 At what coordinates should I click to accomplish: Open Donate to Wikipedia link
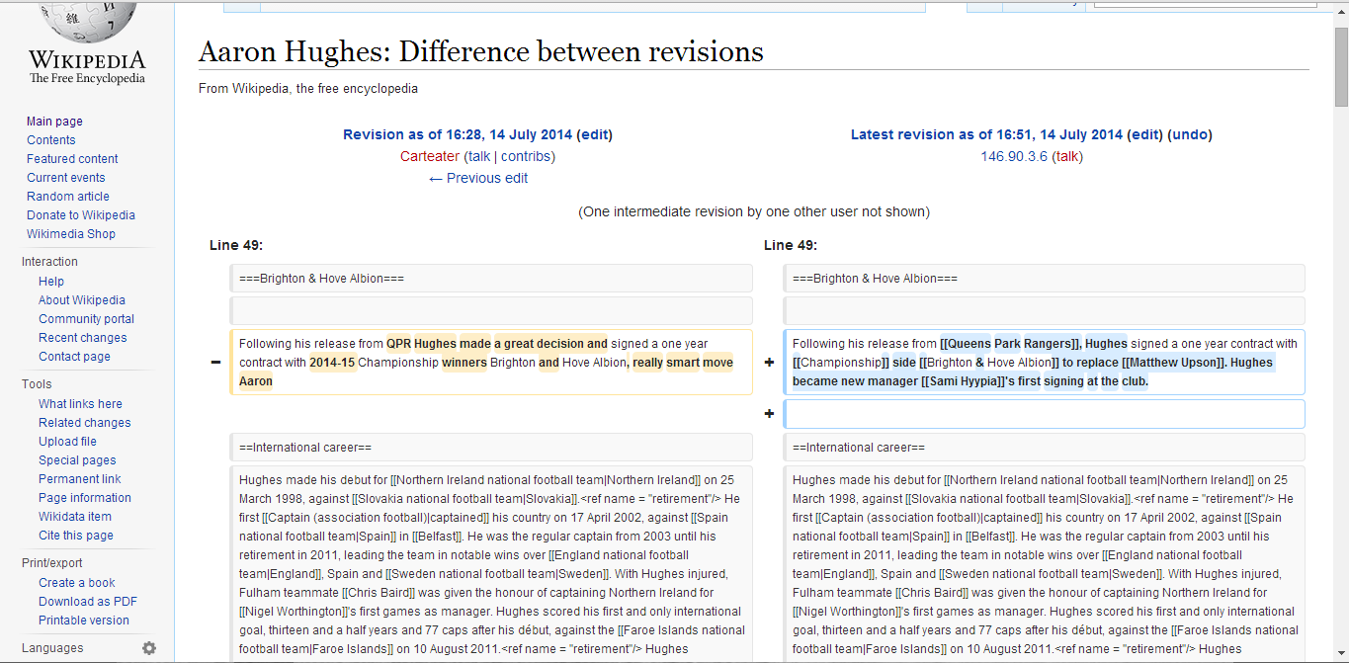click(81, 215)
